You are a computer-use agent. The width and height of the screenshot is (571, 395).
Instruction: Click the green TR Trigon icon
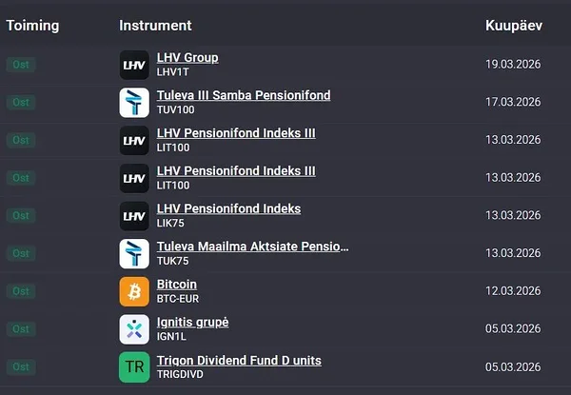(134, 367)
